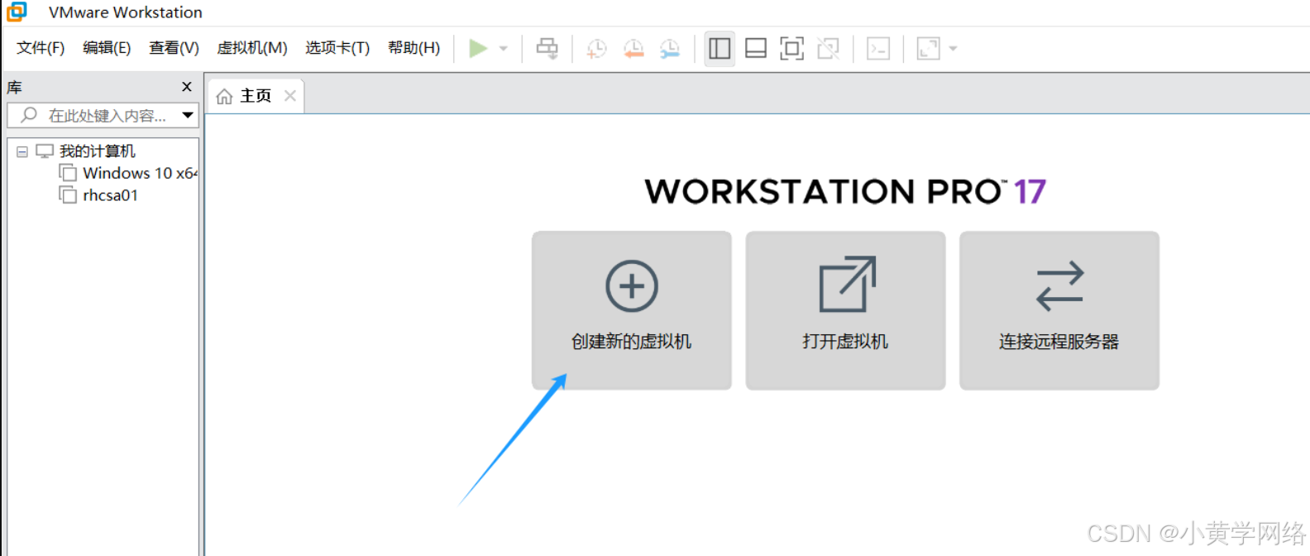Image resolution: width=1310 pixels, height=556 pixels.
Task: Close the 库 library panel
Action: click(187, 86)
